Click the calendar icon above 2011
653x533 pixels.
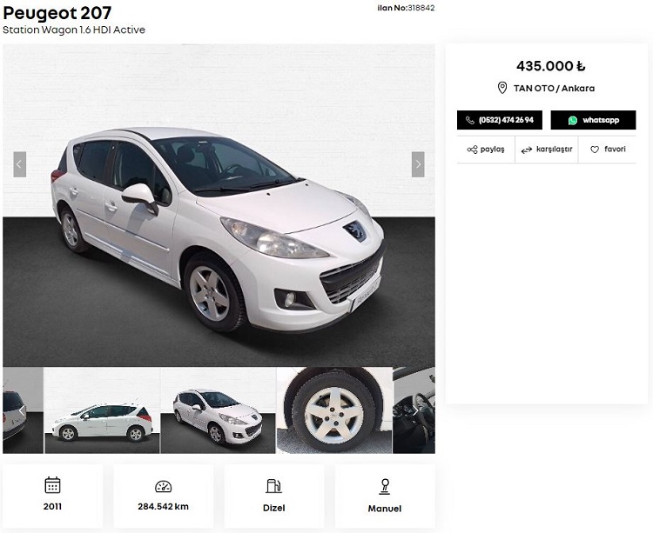pyautogui.click(x=52, y=485)
